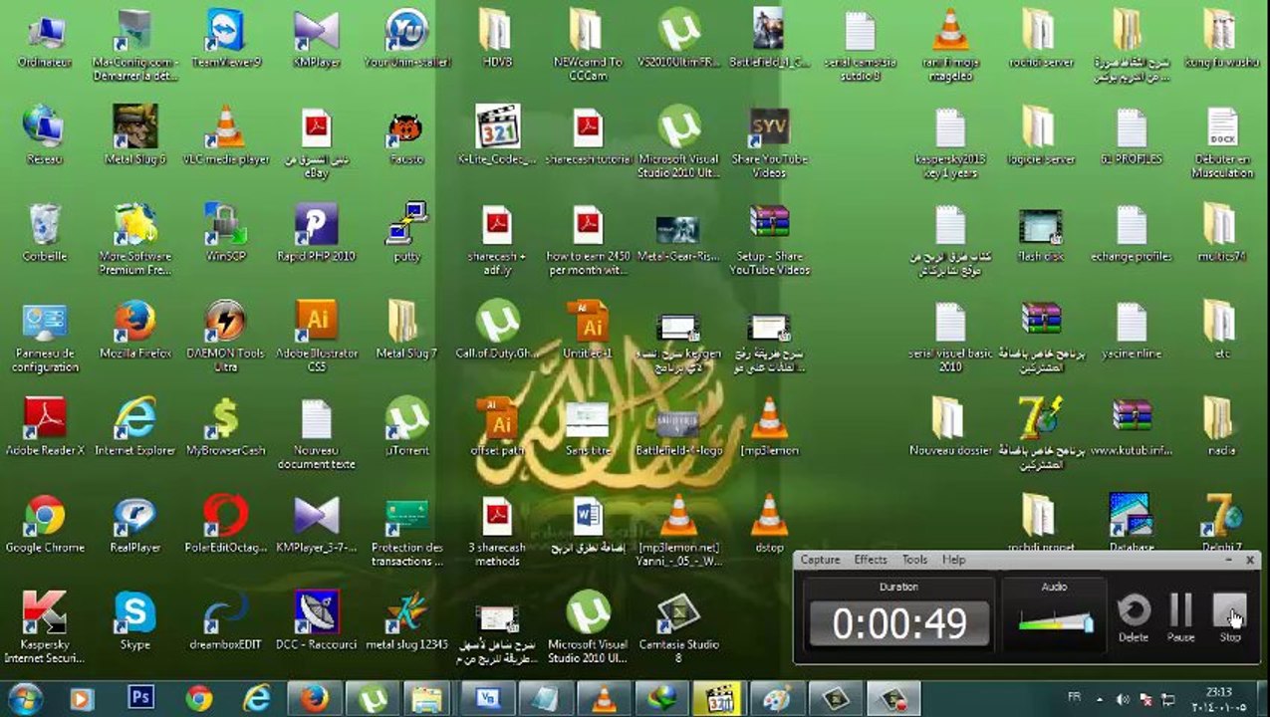Select the HDVB folder
The image size is (1270, 717).
point(496,40)
